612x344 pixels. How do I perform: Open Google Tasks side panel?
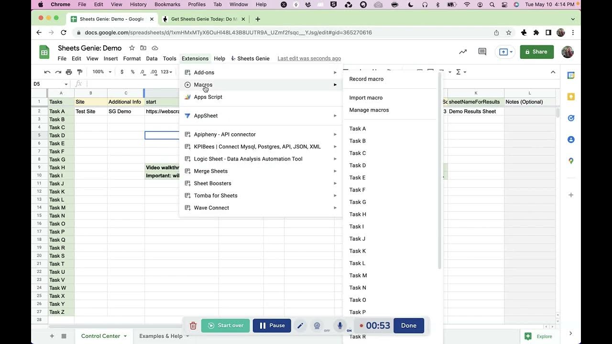[x=571, y=118]
